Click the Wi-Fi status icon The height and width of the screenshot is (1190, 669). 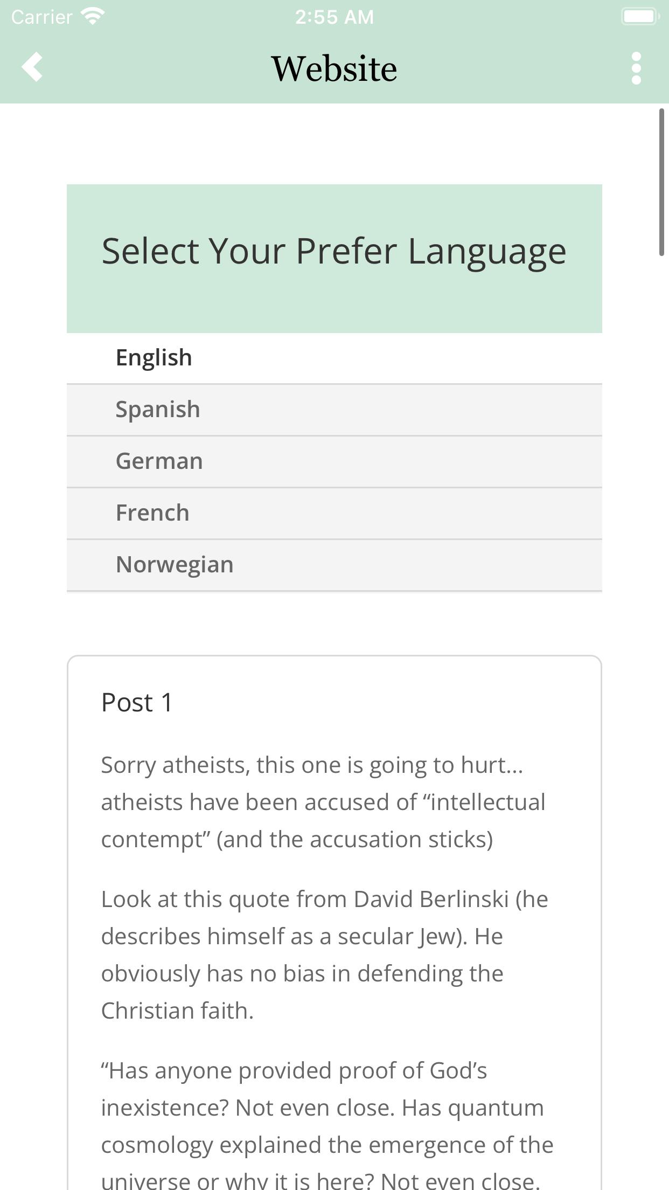[x=93, y=16]
